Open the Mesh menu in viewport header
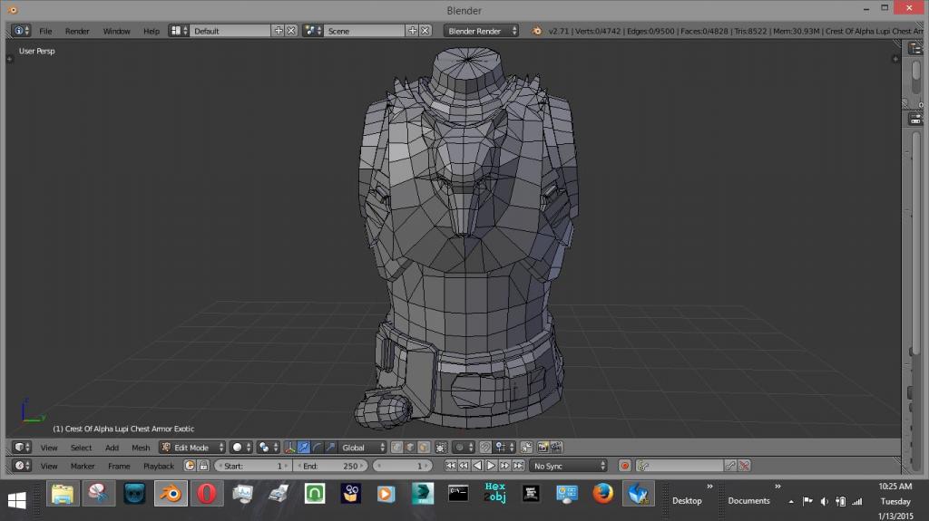This screenshot has height=521, width=929. 141,448
